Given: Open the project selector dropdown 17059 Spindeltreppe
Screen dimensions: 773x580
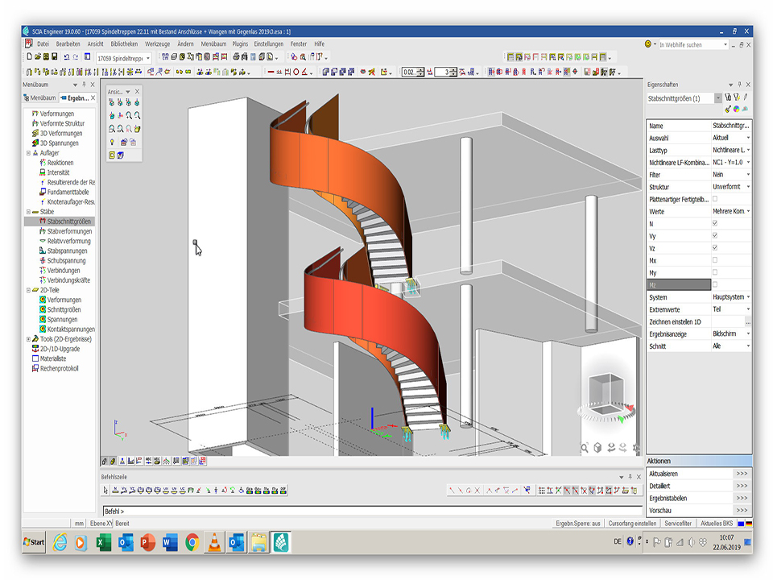Looking at the screenshot, I should tap(148, 58).
